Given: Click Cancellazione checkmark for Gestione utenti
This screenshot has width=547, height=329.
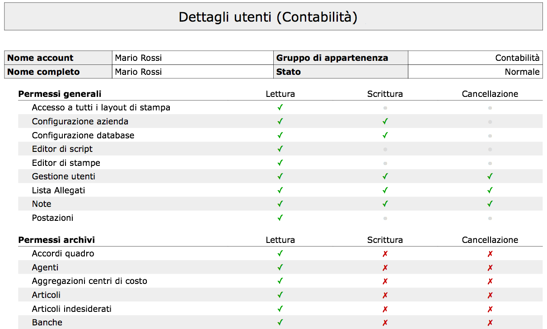Looking at the screenshot, I should coord(490,176).
